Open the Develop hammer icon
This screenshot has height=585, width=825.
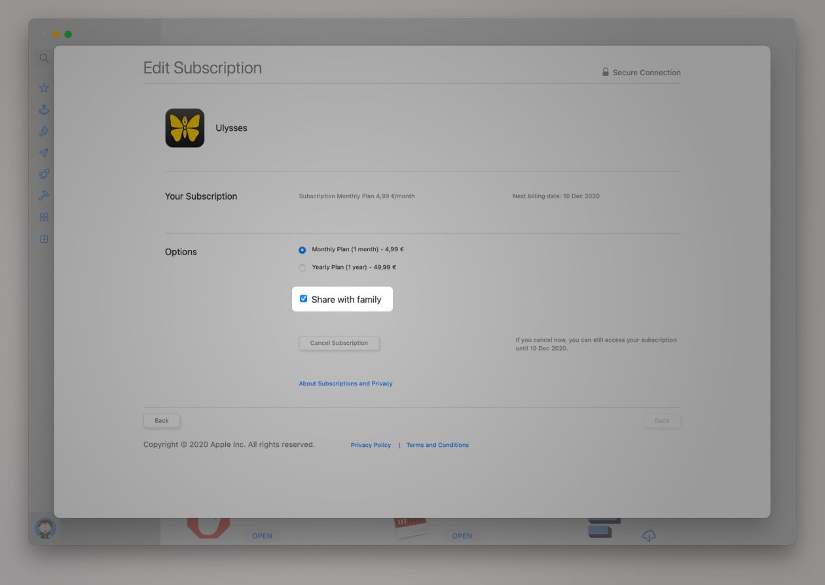pyautogui.click(x=44, y=196)
